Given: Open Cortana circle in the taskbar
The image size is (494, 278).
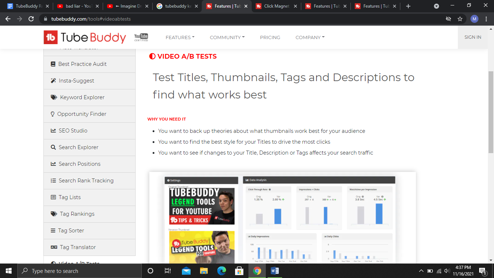Looking at the screenshot, I should 150,271.
